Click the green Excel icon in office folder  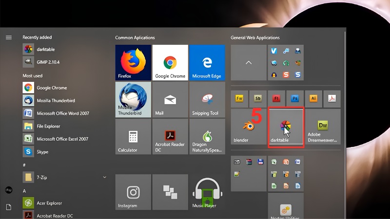(274, 162)
